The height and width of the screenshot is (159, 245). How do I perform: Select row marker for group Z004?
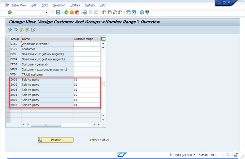[8, 95]
